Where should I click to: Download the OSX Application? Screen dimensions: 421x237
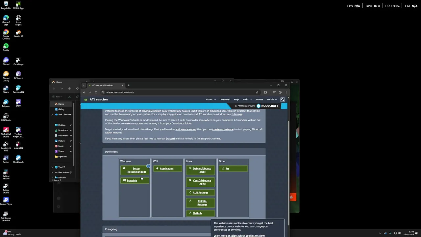(x=167, y=169)
